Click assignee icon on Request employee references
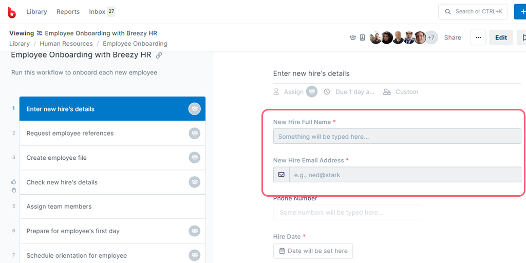This screenshot has height=263, width=526. [195, 133]
